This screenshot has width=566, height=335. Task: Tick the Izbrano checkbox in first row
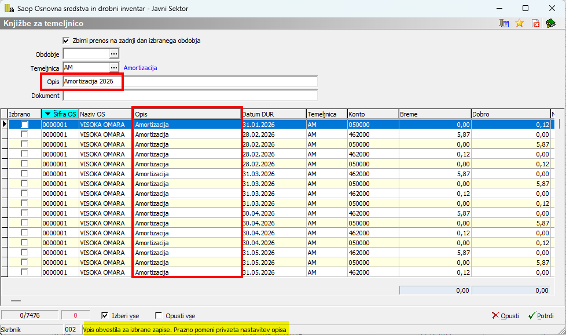click(x=24, y=124)
